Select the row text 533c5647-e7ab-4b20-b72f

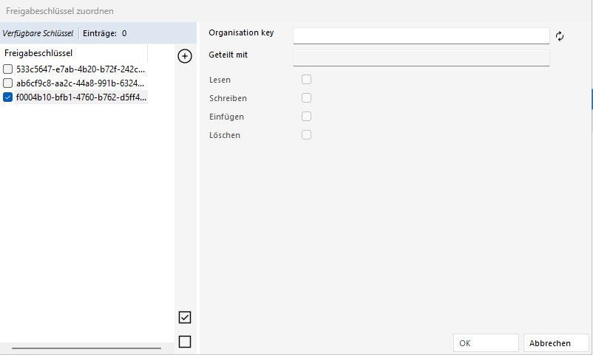[x=81, y=69]
